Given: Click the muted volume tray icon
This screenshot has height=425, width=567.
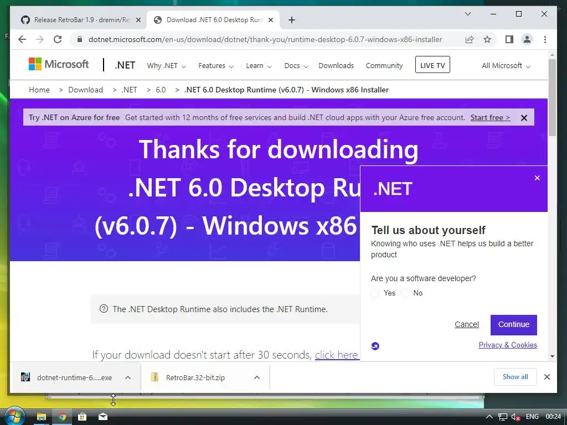Looking at the screenshot, I should coord(516,417).
